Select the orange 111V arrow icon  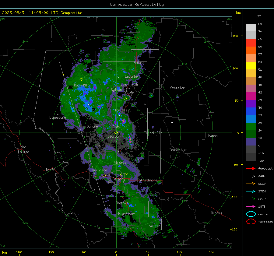pos(251,184)
